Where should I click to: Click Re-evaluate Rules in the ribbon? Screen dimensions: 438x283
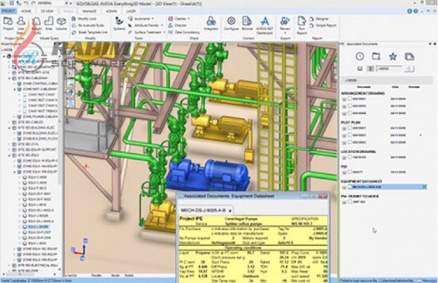point(88,26)
